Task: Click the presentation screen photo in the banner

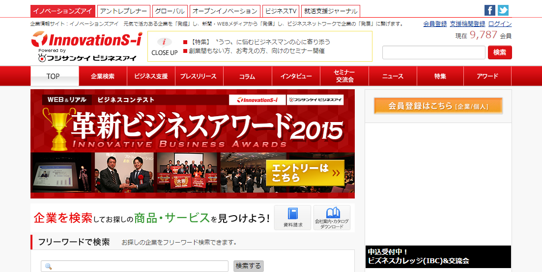Action: click(62, 173)
